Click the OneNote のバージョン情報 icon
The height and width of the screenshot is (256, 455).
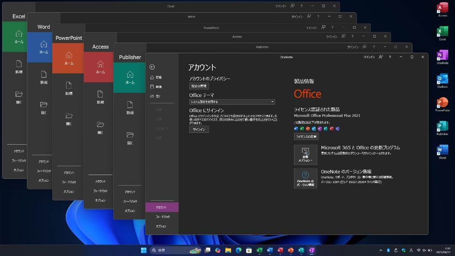coord(305,178)
